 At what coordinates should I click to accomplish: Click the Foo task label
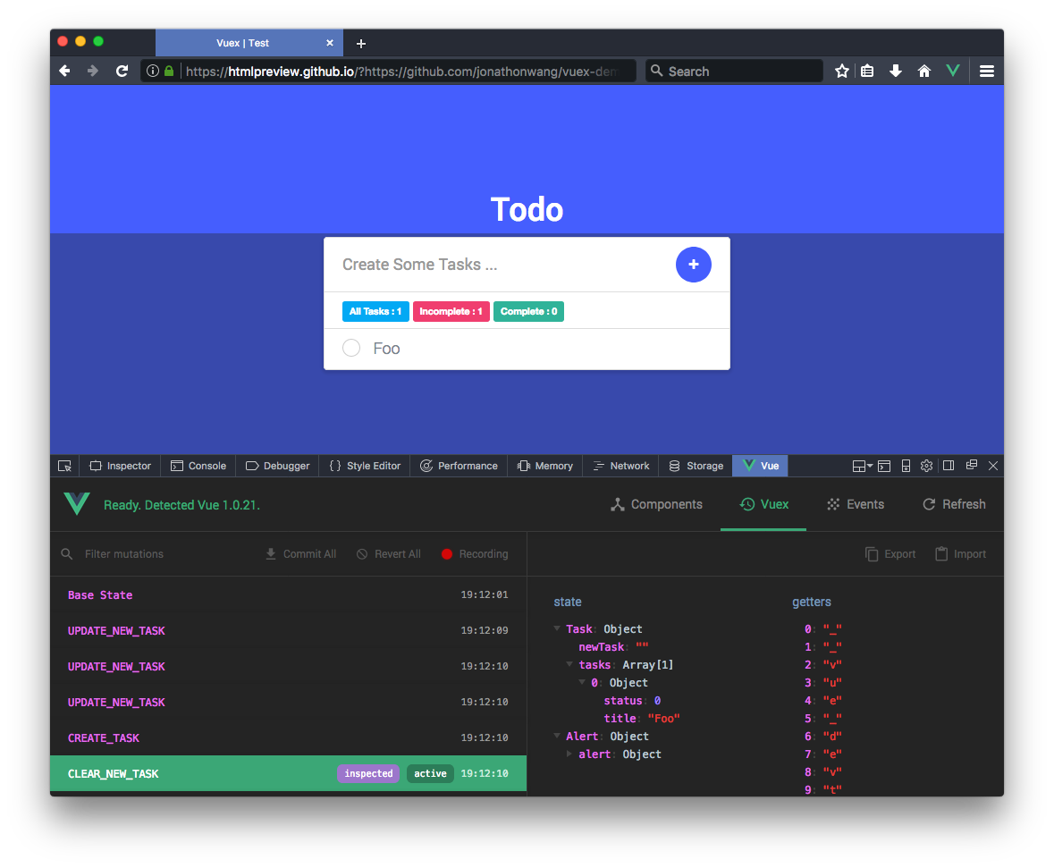[x=386, y=349]
